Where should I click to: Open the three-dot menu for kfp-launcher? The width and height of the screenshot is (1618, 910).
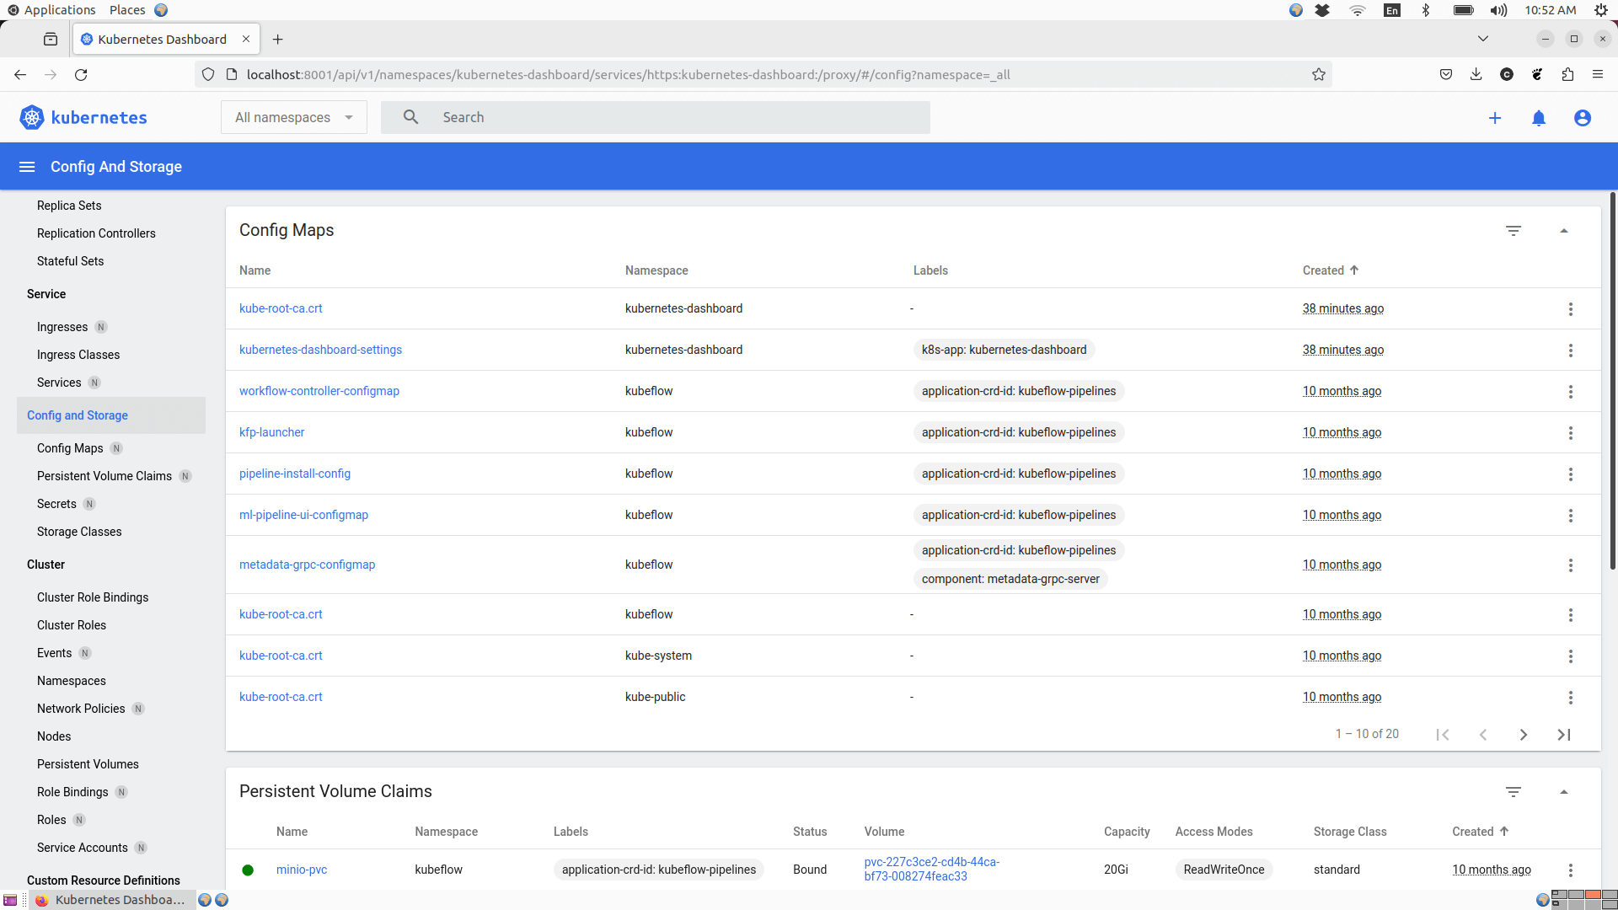click(x=1570, y=433)
